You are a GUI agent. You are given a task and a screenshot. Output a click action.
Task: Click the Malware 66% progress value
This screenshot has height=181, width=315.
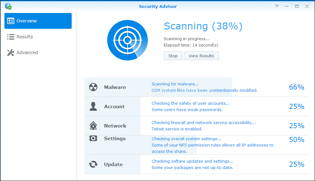click(x=297, y=87)
